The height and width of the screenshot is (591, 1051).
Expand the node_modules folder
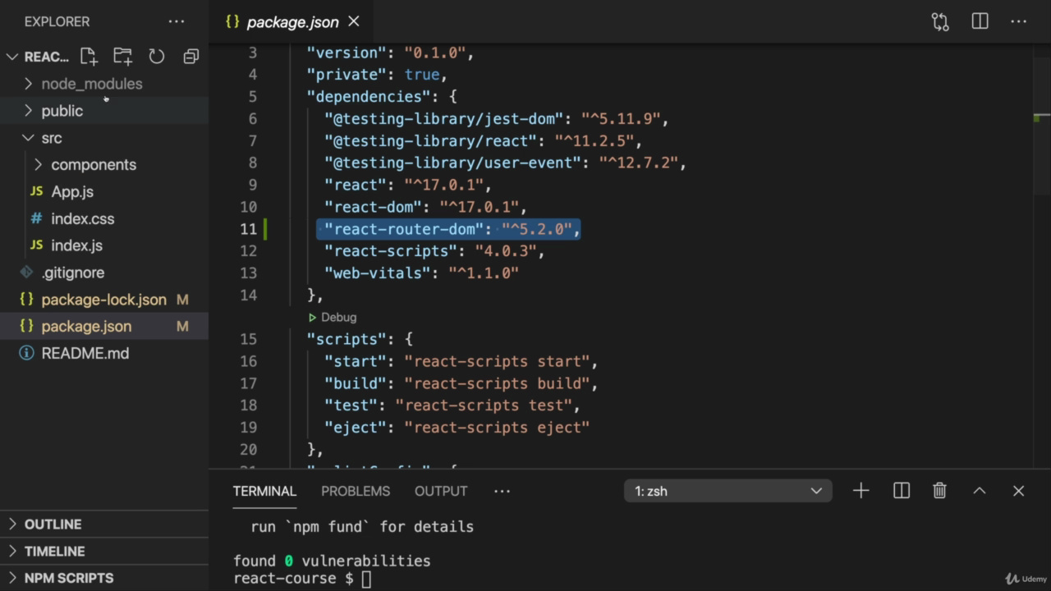(91, 84)
